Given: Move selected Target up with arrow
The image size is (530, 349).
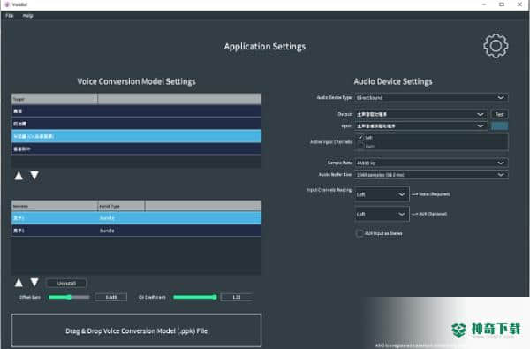Looking at the screenshot, I should [19, 176].
